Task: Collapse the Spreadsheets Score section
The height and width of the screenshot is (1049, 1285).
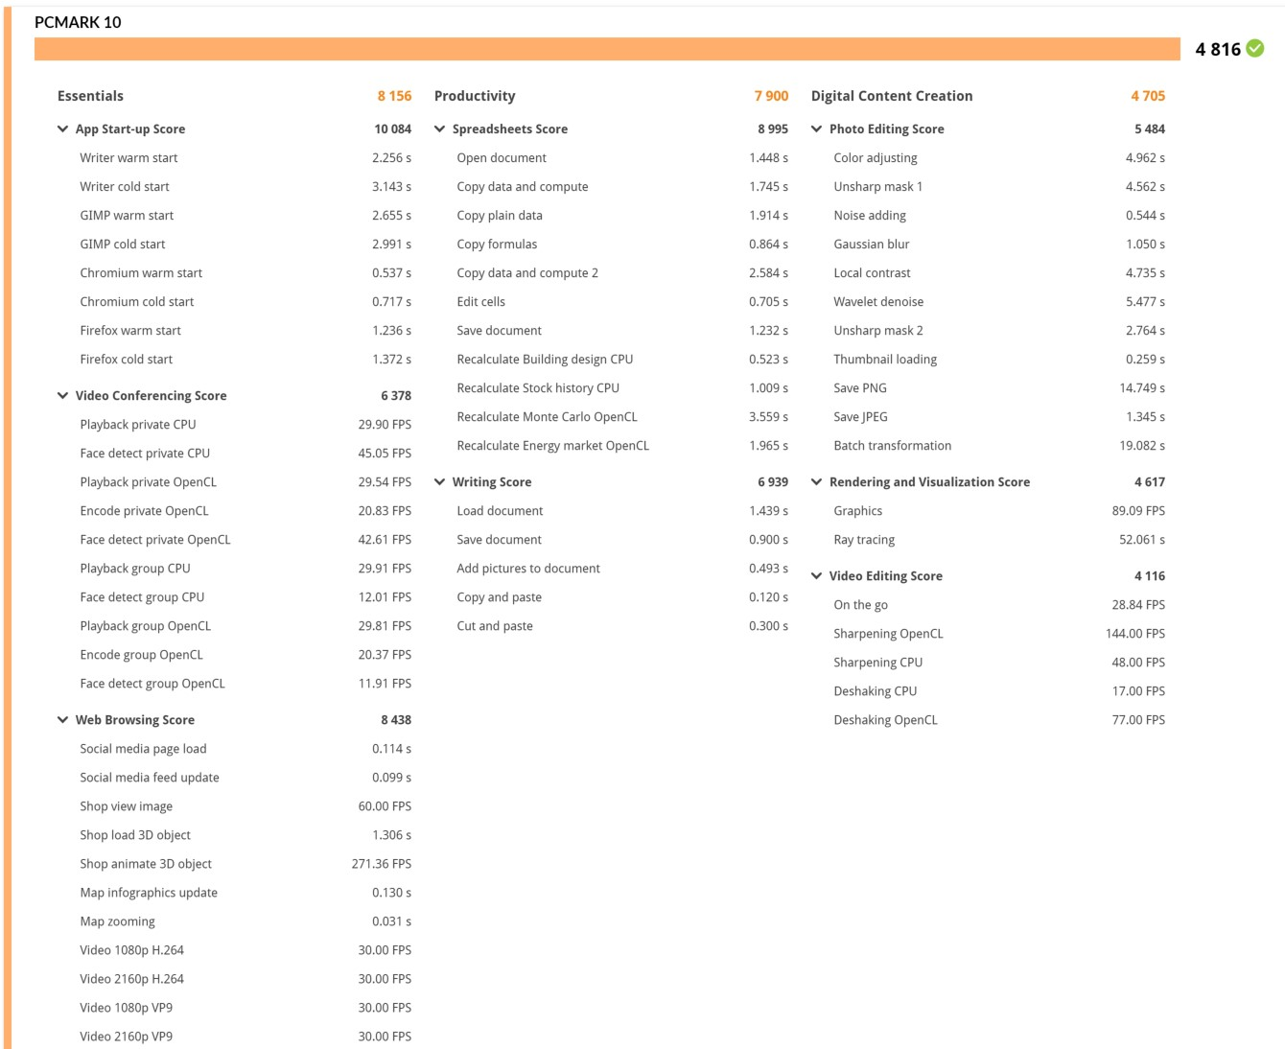Action: [x=439, y=128]
